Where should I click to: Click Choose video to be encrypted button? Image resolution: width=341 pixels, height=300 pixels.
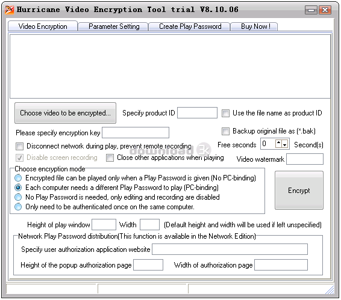tap(65, 113)
